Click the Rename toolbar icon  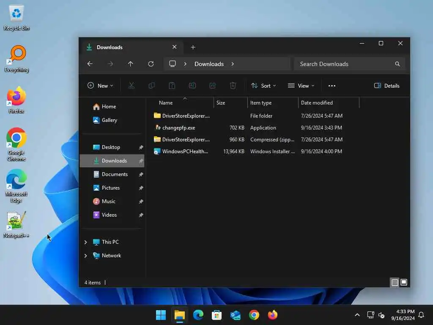192,85
